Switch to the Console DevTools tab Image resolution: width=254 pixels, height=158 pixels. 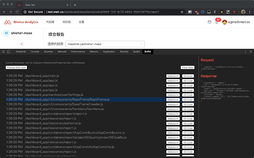point(35,52)
